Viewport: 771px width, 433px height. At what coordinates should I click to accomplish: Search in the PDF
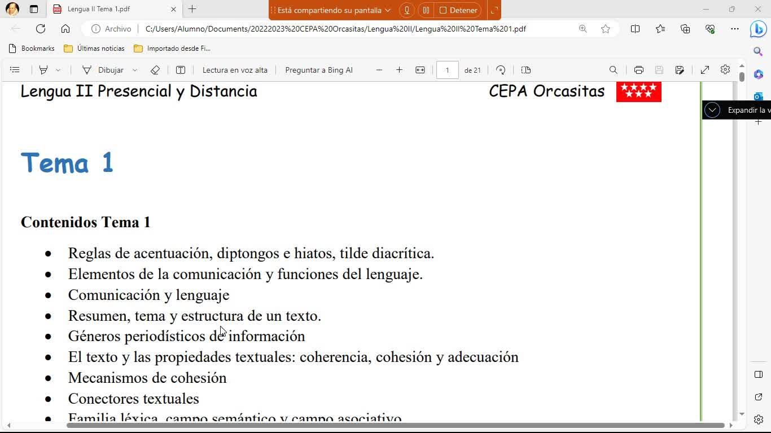pos(613,70)
